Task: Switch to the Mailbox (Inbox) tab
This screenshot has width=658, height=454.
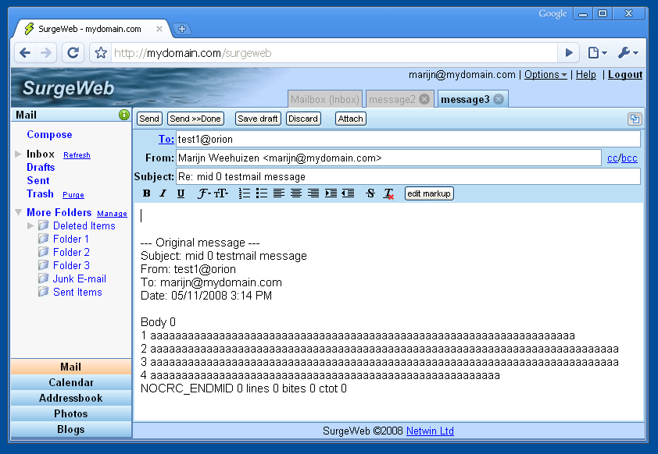Action: [325, 99]
